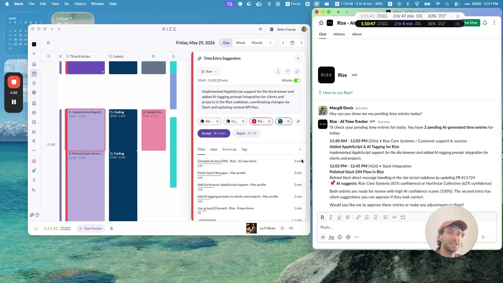Click the Slack insert link icon
This screenshot has width=503, height=283.
click(x=358, y=217)
